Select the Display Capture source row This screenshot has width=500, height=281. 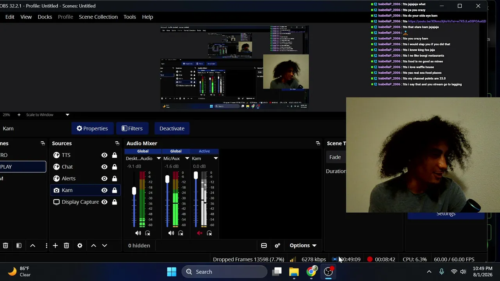[x=86, y=202]
